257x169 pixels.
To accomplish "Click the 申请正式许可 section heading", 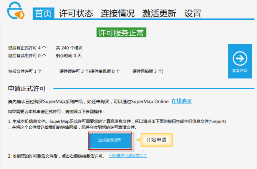I will (27, 89).
